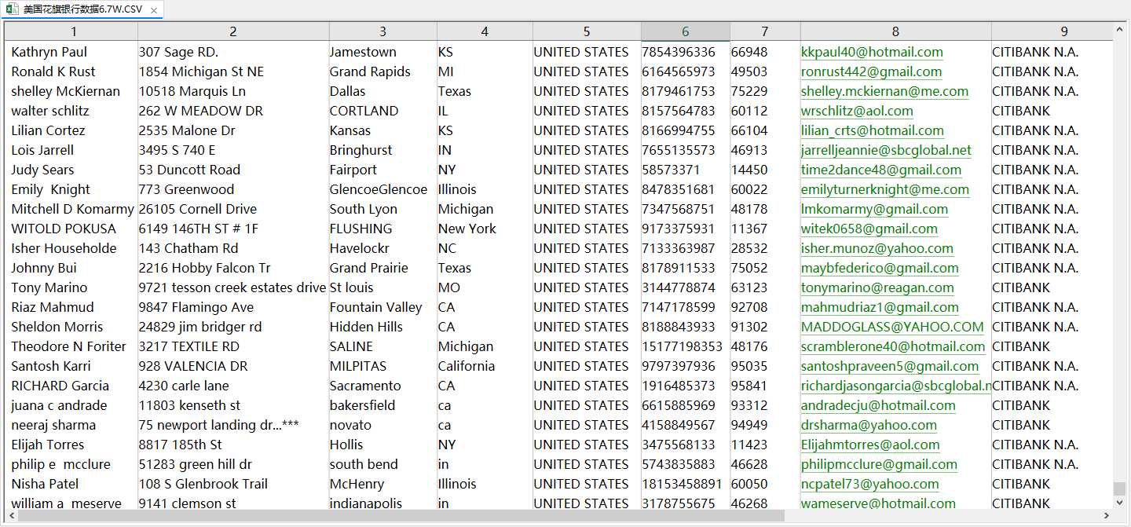Open email link maybfederico@gmail.com
Screen dimensions: 1131x527
pos(880,268)
